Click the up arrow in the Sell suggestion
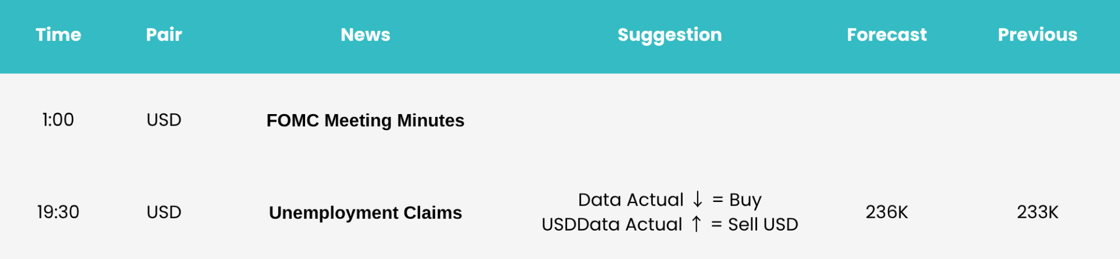Viewport: 1120px width, 259px height. coord(696,224)
